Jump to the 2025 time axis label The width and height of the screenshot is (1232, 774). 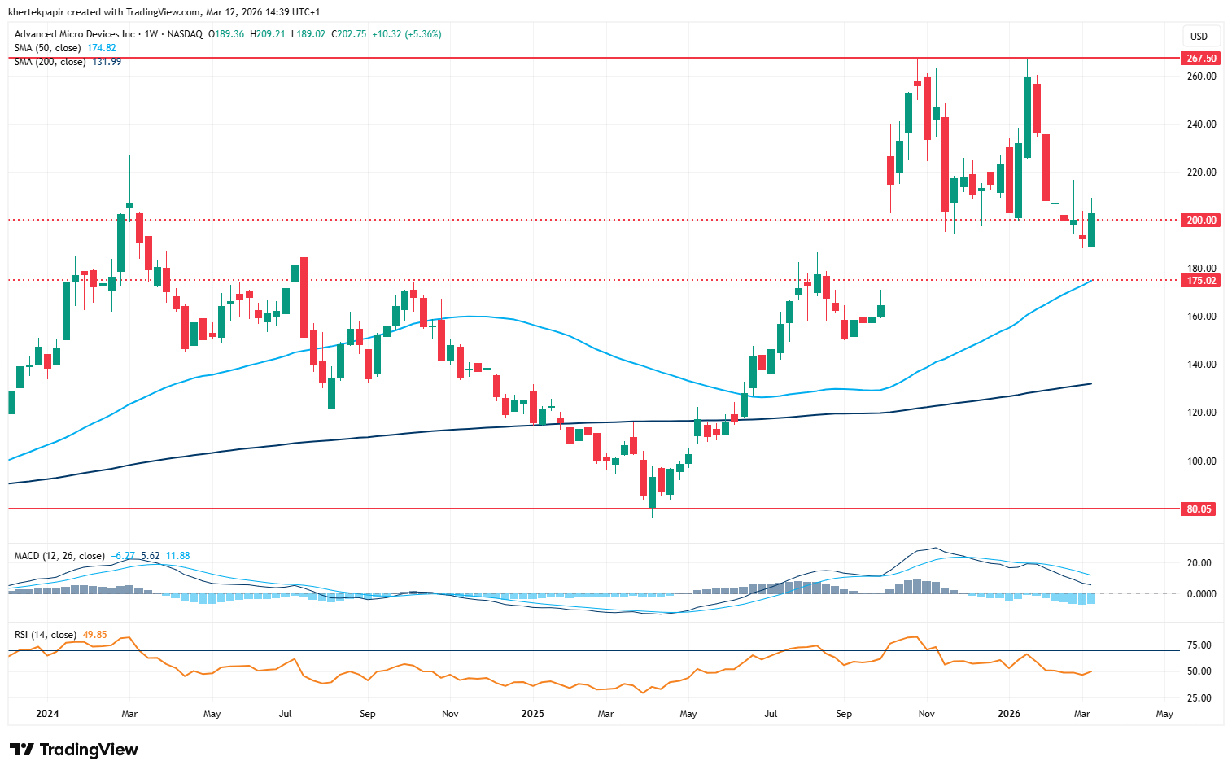532,714
